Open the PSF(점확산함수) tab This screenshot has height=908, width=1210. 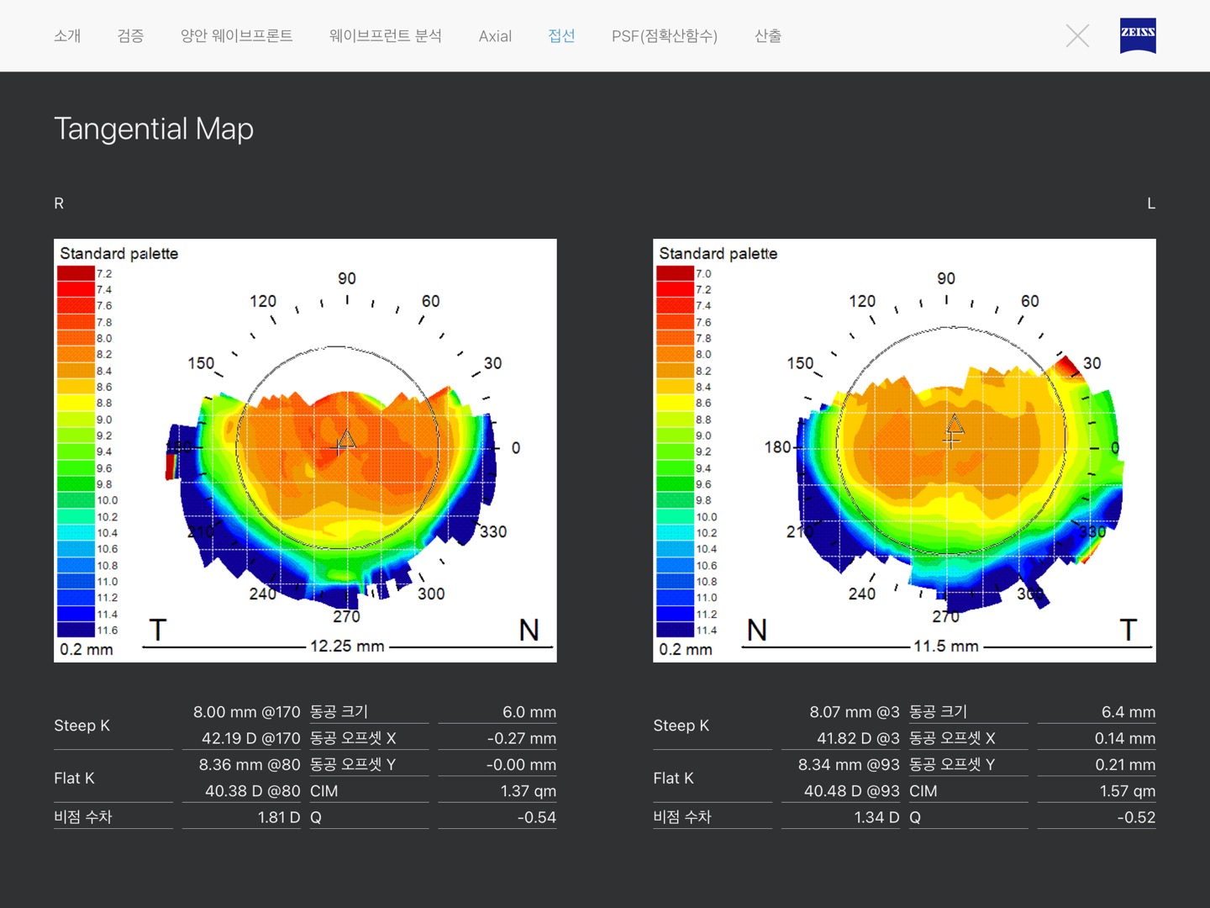pos(664,35)
